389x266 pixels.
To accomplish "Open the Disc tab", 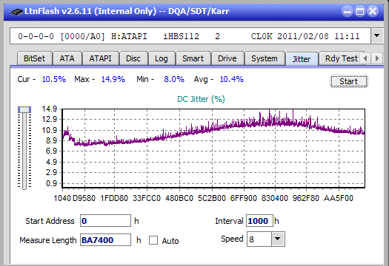I will click(x=133, y=58).
